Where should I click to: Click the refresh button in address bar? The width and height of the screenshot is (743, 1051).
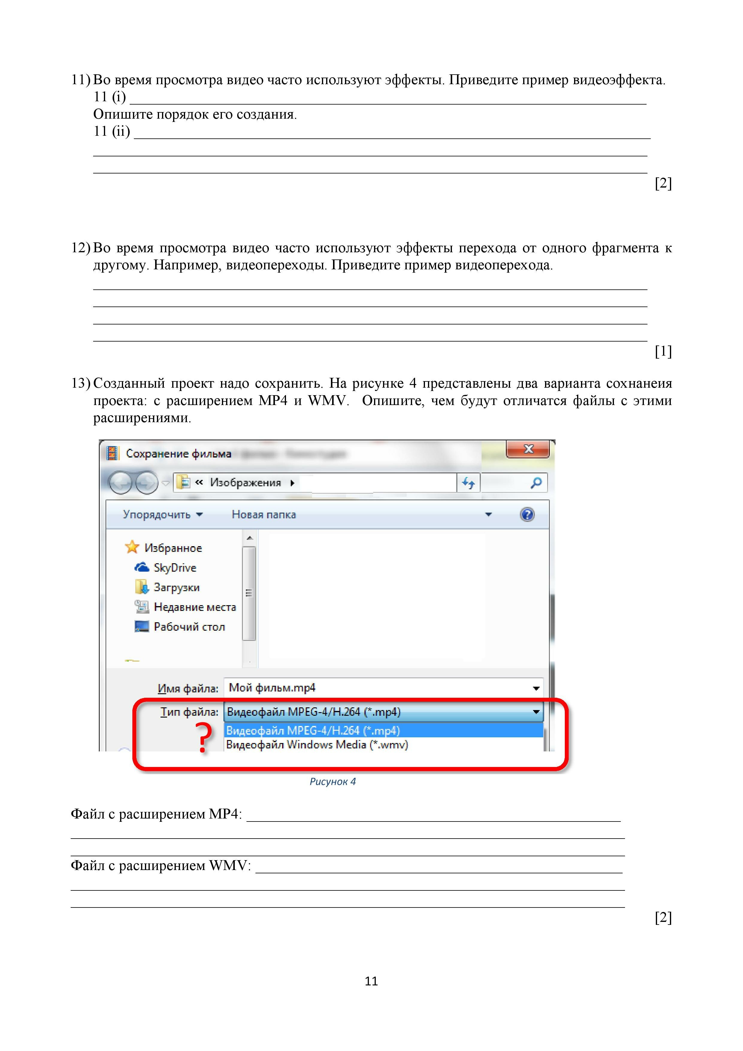click(468, 482)
